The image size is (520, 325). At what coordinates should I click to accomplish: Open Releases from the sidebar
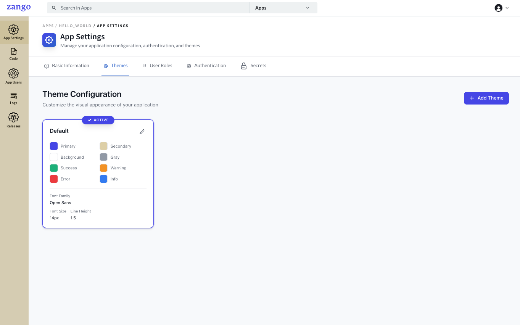[14, 120]
